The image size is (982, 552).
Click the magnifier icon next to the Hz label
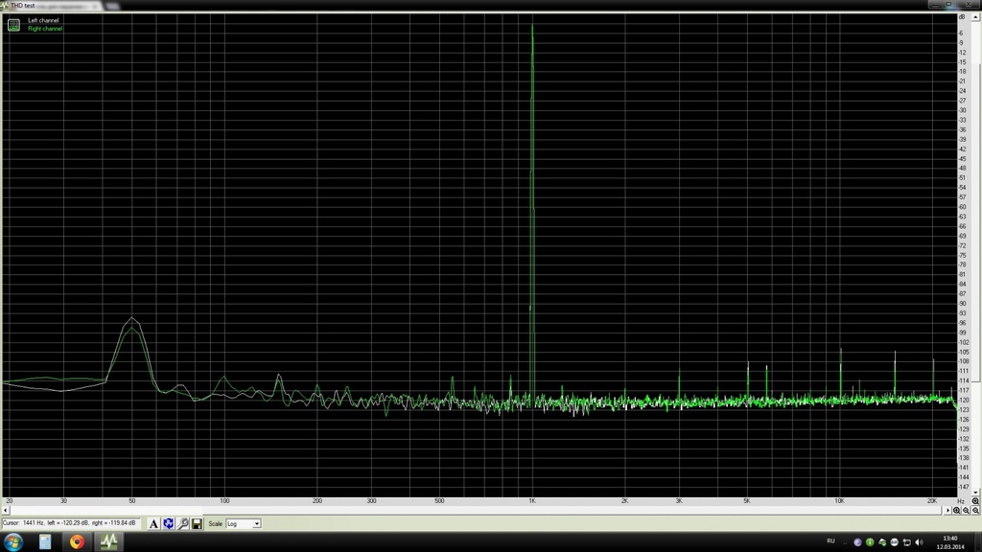975,500
